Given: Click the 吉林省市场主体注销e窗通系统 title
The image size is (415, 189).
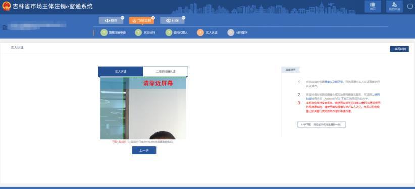Looking at the screenshot, I should [53, 6].
